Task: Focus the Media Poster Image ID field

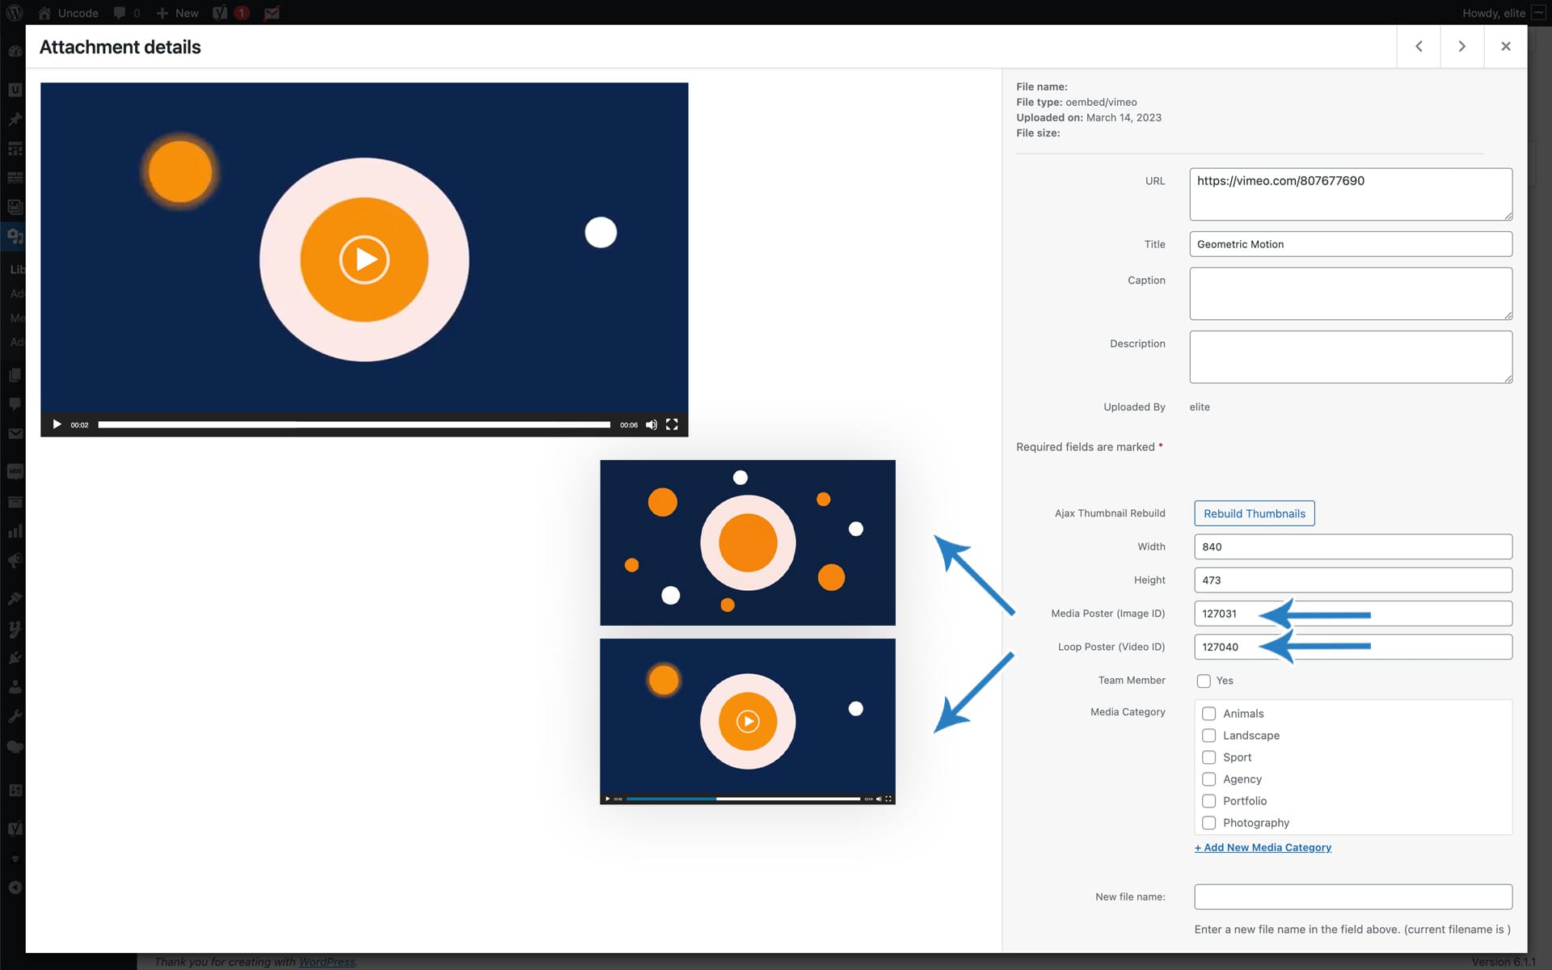Action: 1352,614
